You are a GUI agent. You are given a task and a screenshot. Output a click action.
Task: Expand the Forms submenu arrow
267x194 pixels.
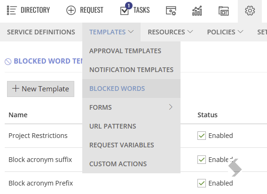(171, 107)
